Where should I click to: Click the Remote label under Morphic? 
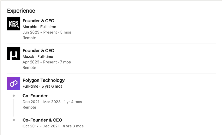tap(29, 38)
